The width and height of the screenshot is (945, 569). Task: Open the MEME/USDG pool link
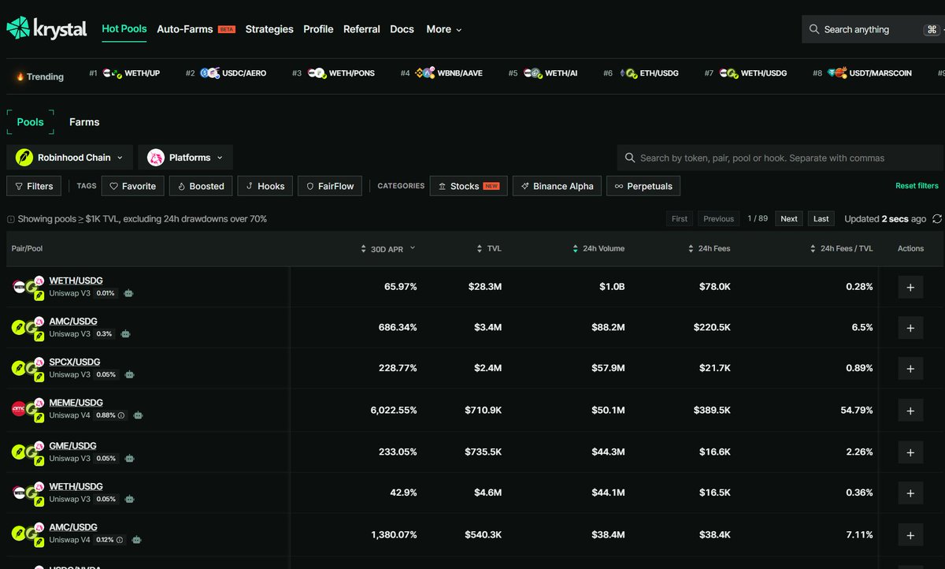pos(76,403)
